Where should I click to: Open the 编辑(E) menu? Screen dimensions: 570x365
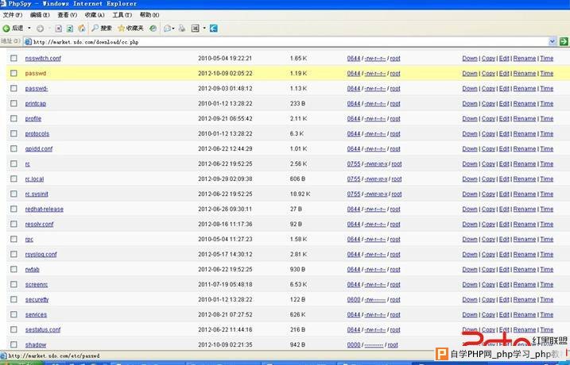(x=40, y=15)
